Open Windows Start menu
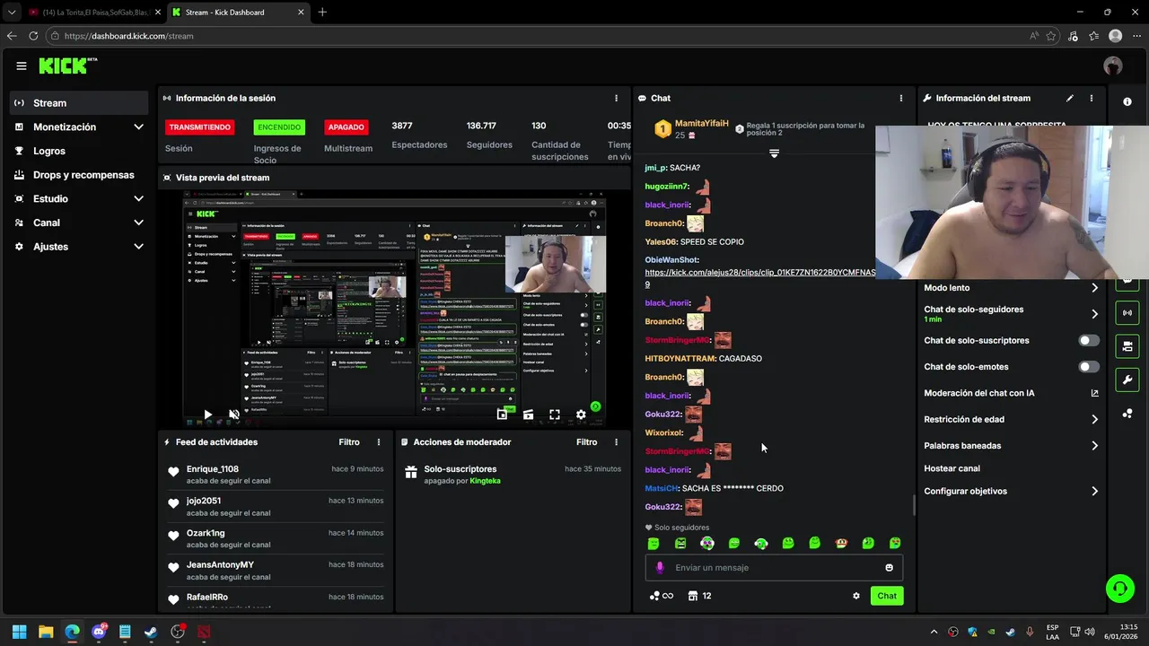 [19, 632]
